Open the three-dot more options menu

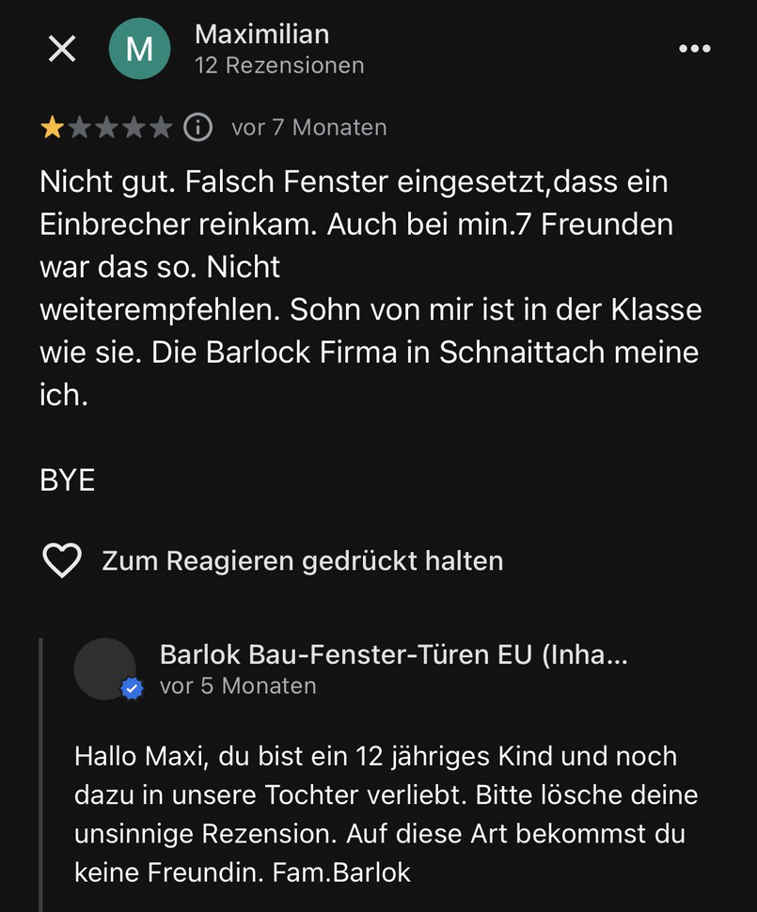[x=695, y=49]
